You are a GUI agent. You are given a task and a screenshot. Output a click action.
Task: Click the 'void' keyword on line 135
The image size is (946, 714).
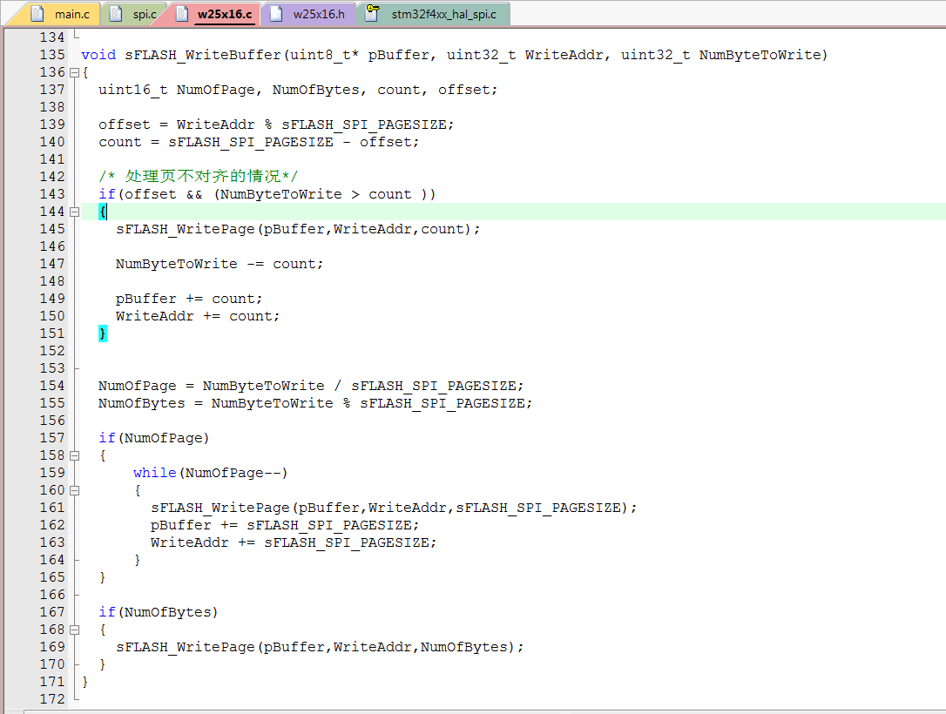click(x=98, y=55)
